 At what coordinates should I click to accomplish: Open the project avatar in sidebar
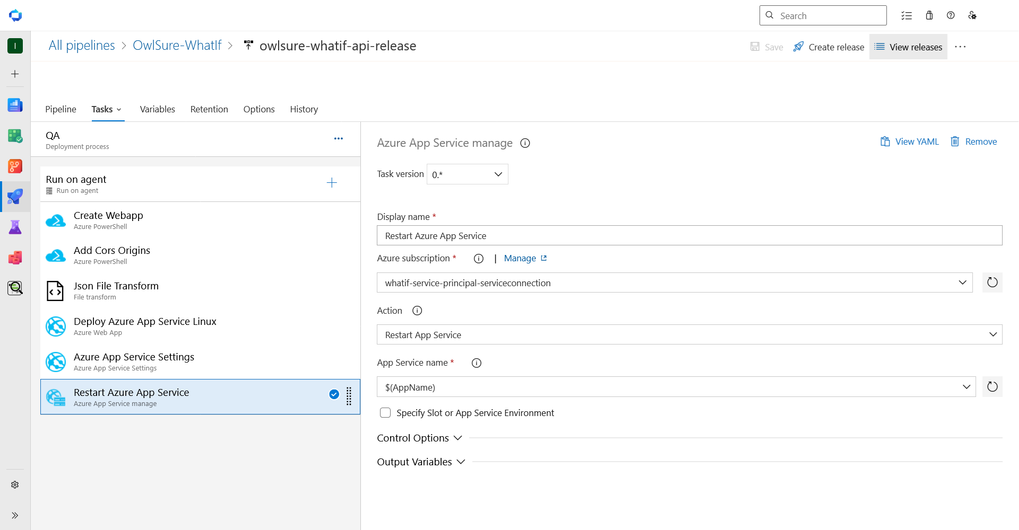click(x=15, y=46)
